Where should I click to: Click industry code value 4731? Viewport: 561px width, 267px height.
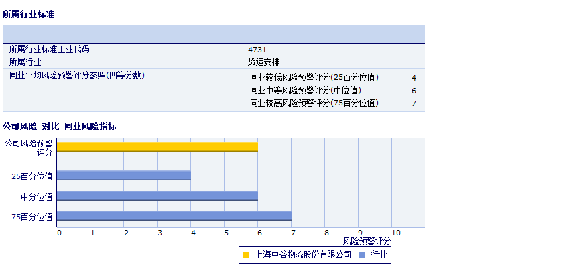[x=257, y=50]
